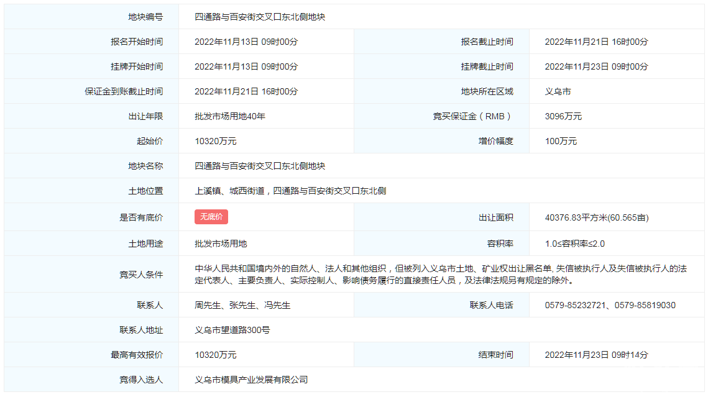Screen dimensions: 708x397
Task: Click the 竞买人条件 description paragraph
Action: click(x=441, y=274)
